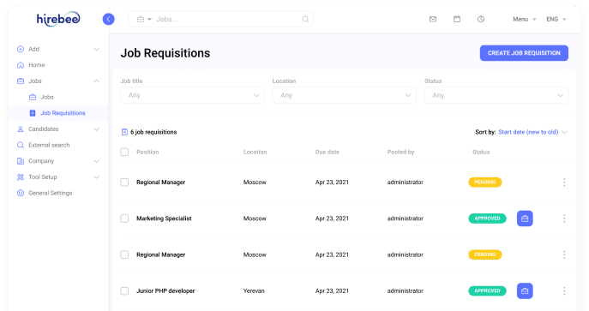Collapse the Jobs section chevron
Screen dimensions: 589x311
(97, 81)
